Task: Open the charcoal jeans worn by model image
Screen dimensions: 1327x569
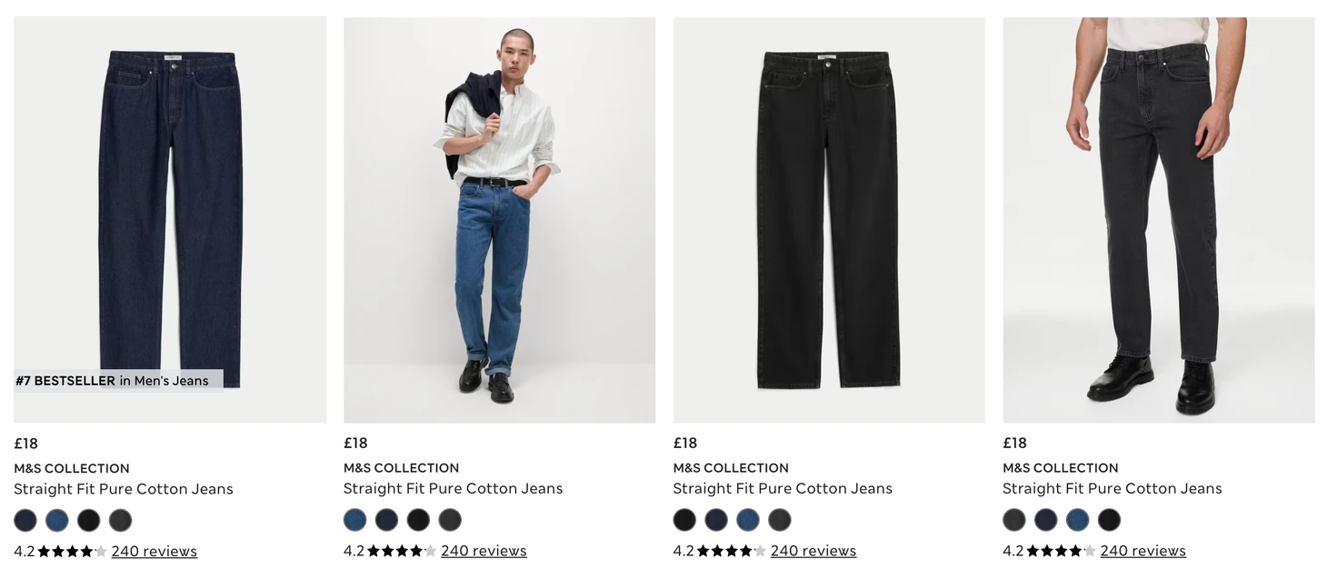Action: click(x=1159, y=219)
